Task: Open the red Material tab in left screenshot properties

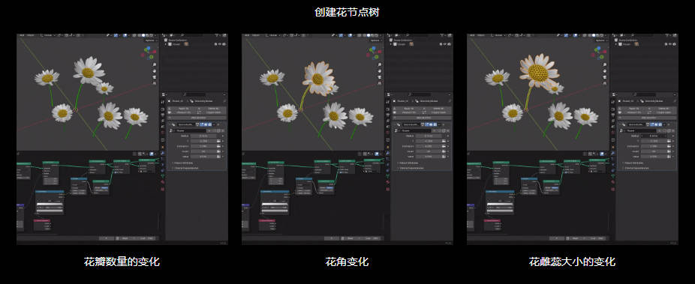Action: pyautogui.click(x=163, y=182)
